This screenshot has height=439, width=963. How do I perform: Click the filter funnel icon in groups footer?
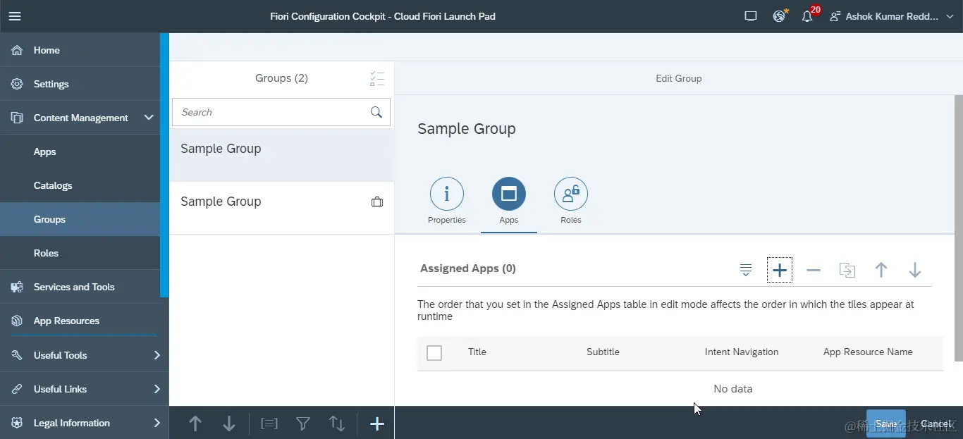303,423
